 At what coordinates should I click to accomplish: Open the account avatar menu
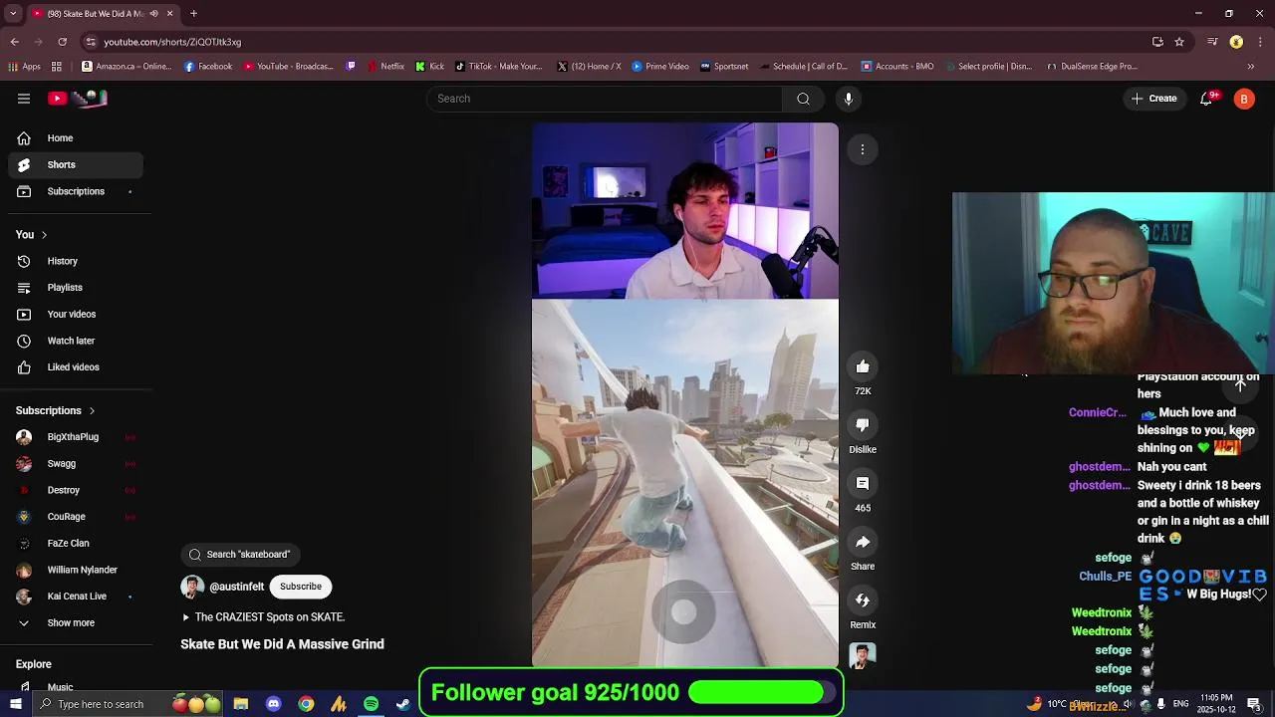(1244, 99)
